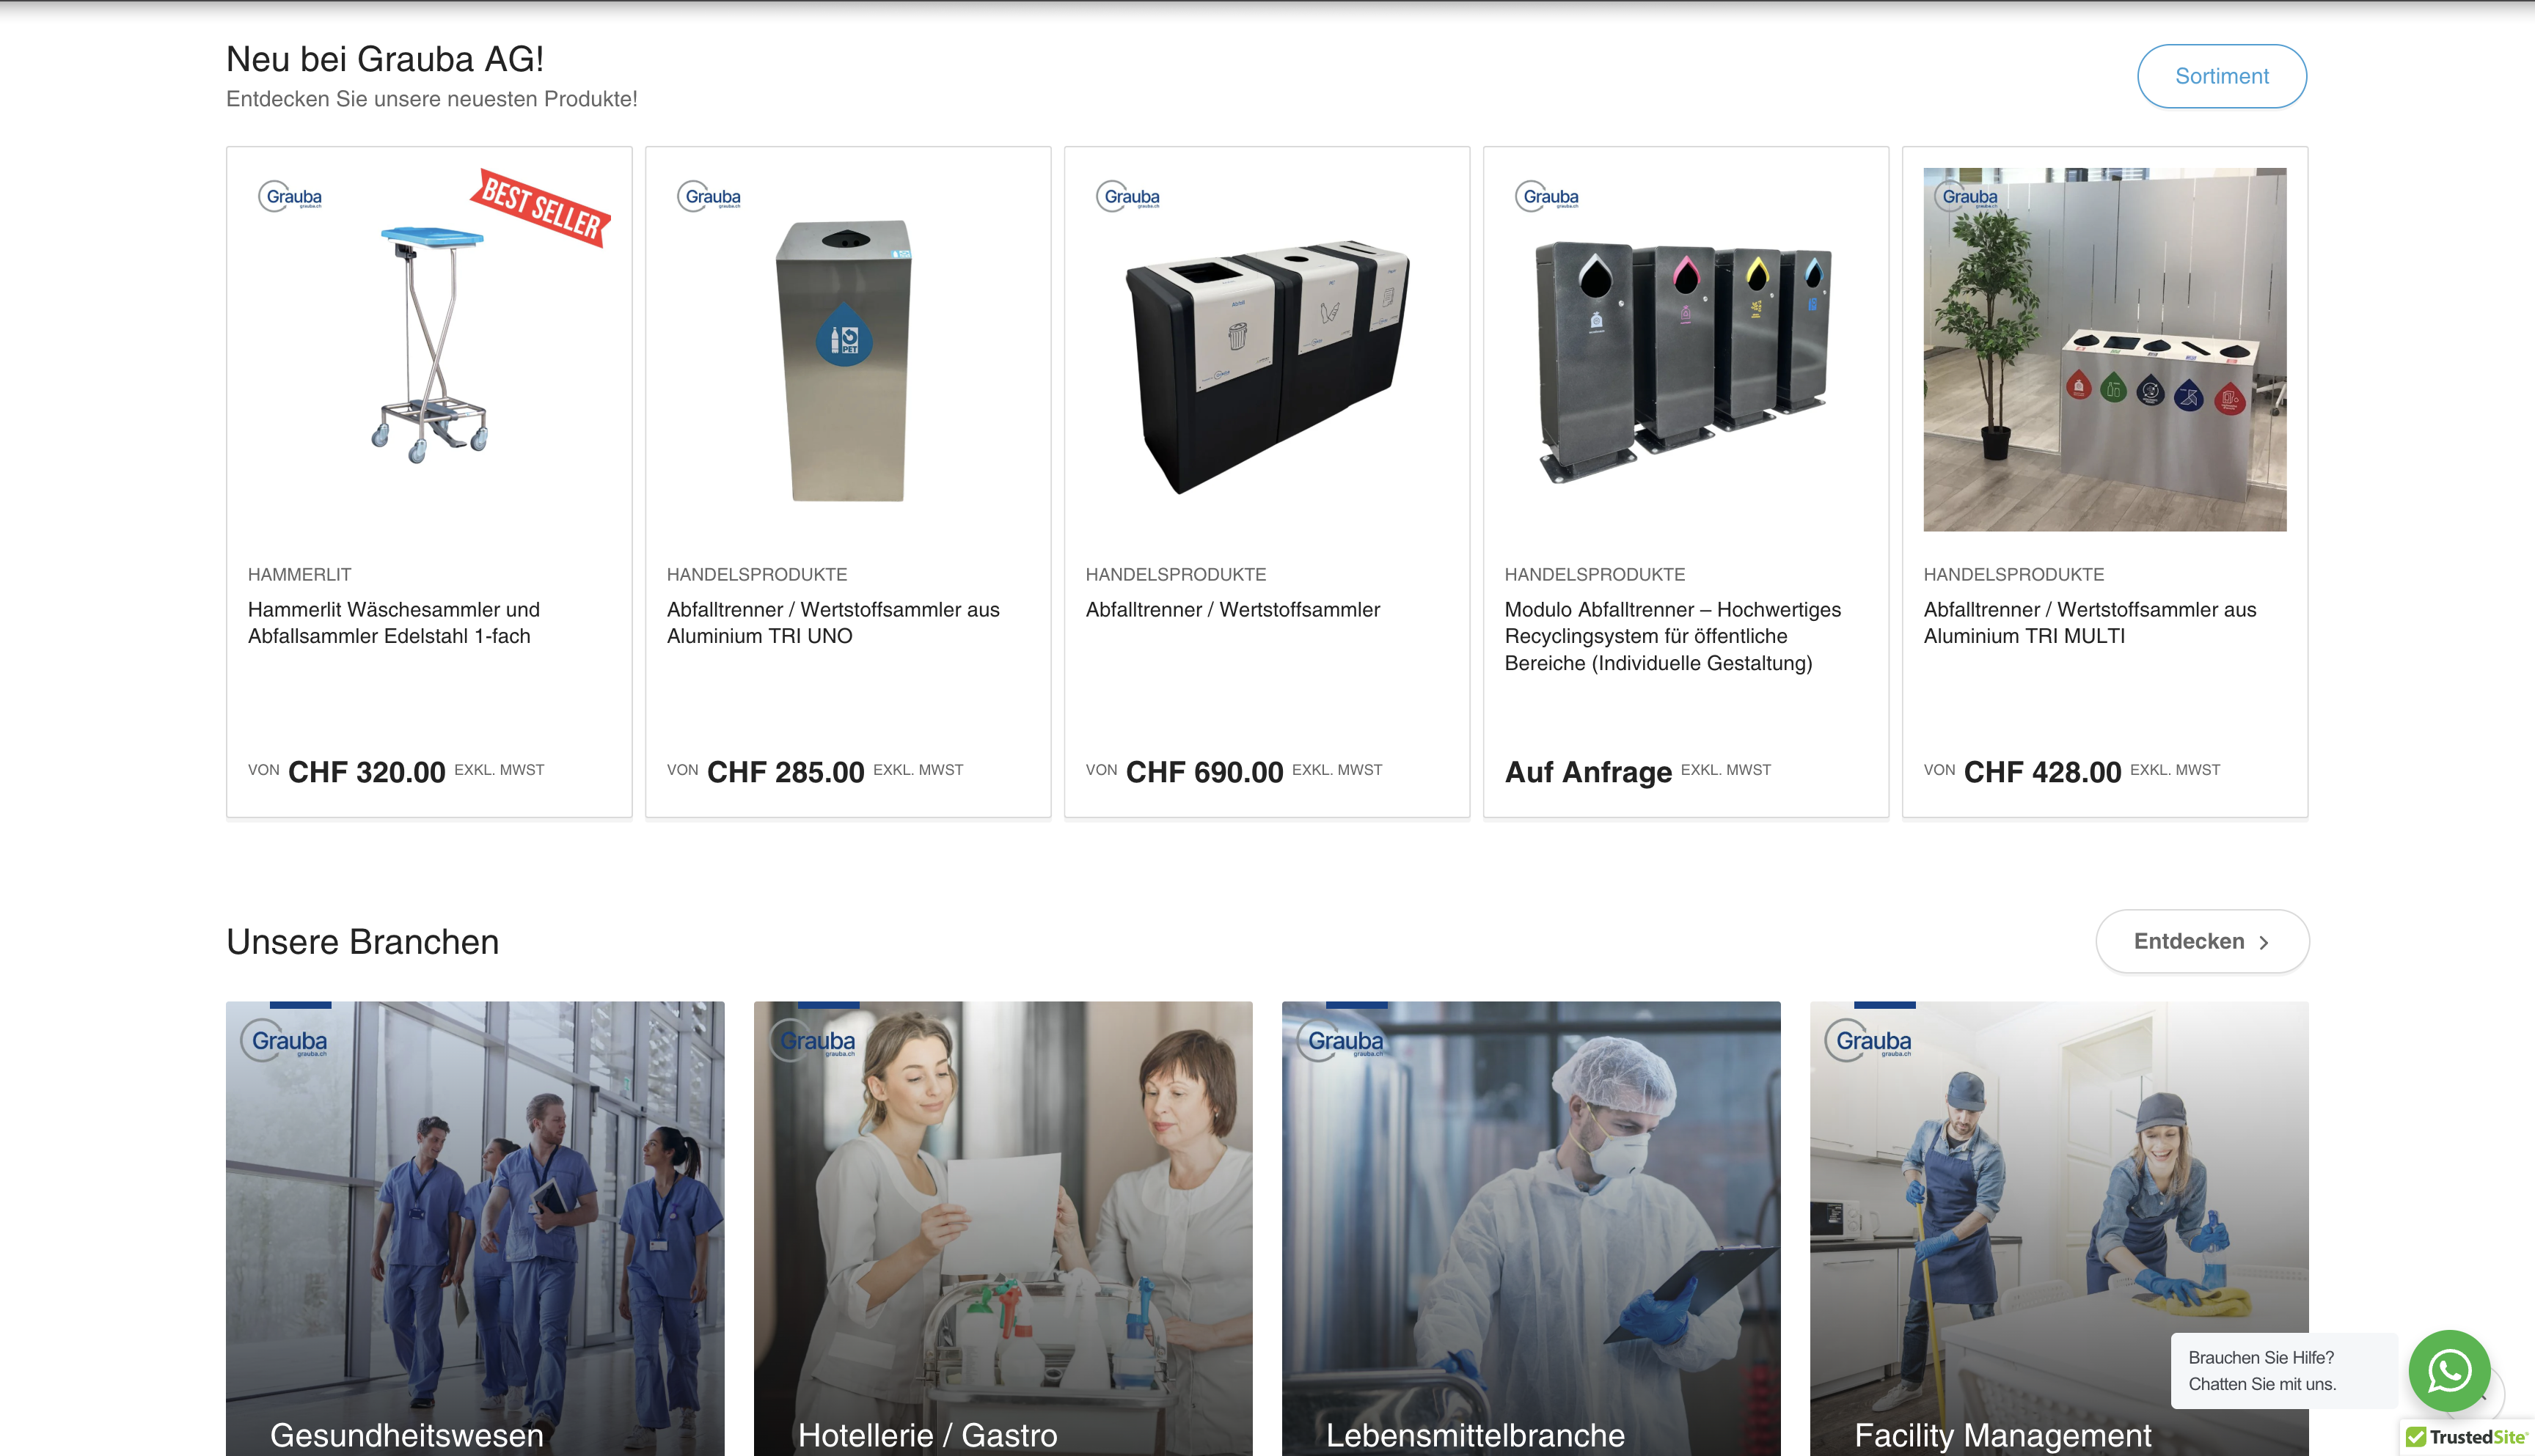
Task: Click HANDELSPRODUKTE label on TRI MULTI card
Action: (2013, 575)
